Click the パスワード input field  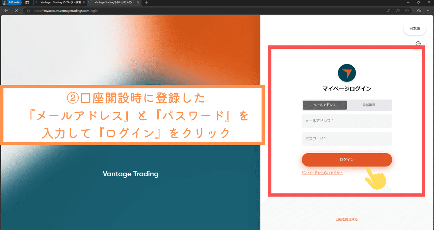click(x=347, y=139)
